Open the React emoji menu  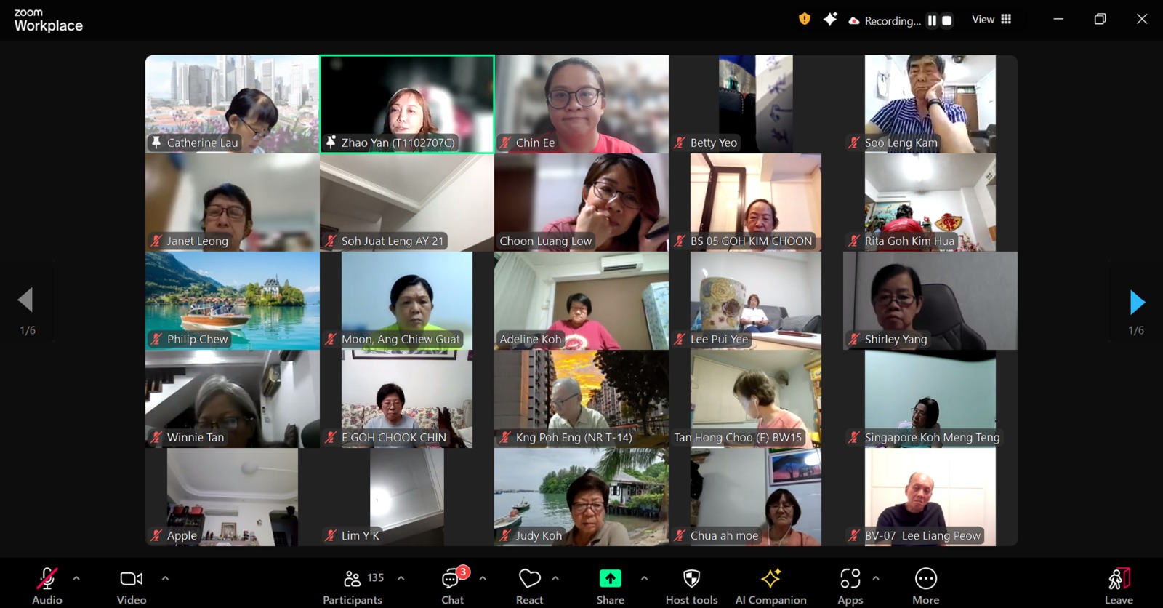[529, 586]
